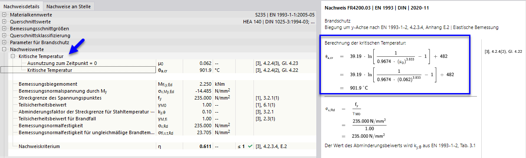The image size is (526, 158).
Task: Expand the Materialkennwerte section
Action: (4, 15)
